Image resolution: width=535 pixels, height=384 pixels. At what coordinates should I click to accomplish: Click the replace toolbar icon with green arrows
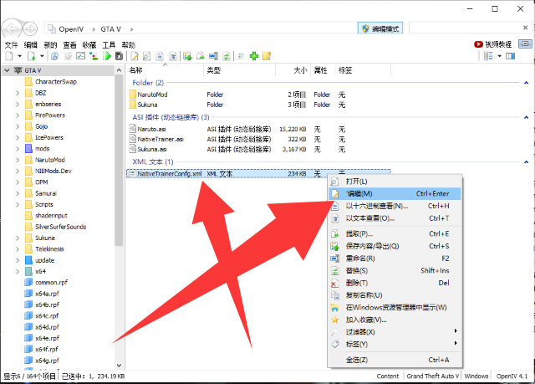point(227,56)
